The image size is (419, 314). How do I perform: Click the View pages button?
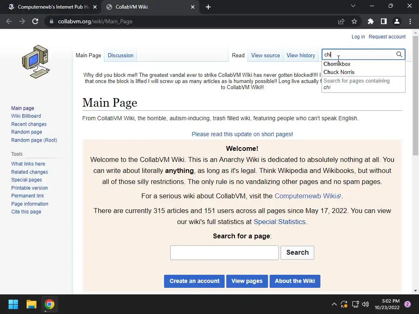[x=247, y=281]
